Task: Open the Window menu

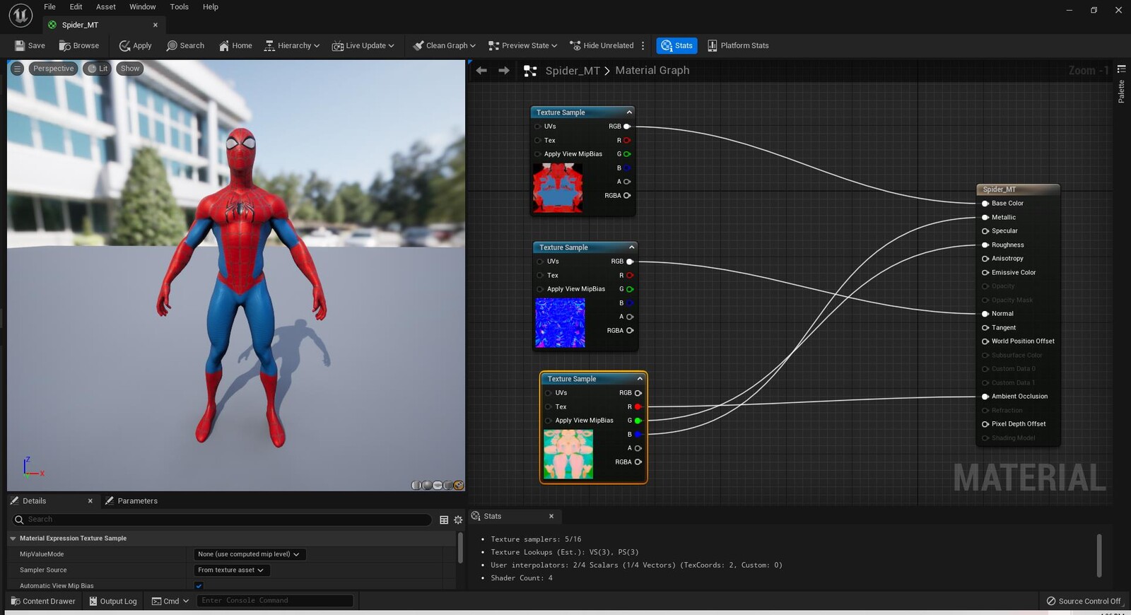Action: click(x=143, y=7)
